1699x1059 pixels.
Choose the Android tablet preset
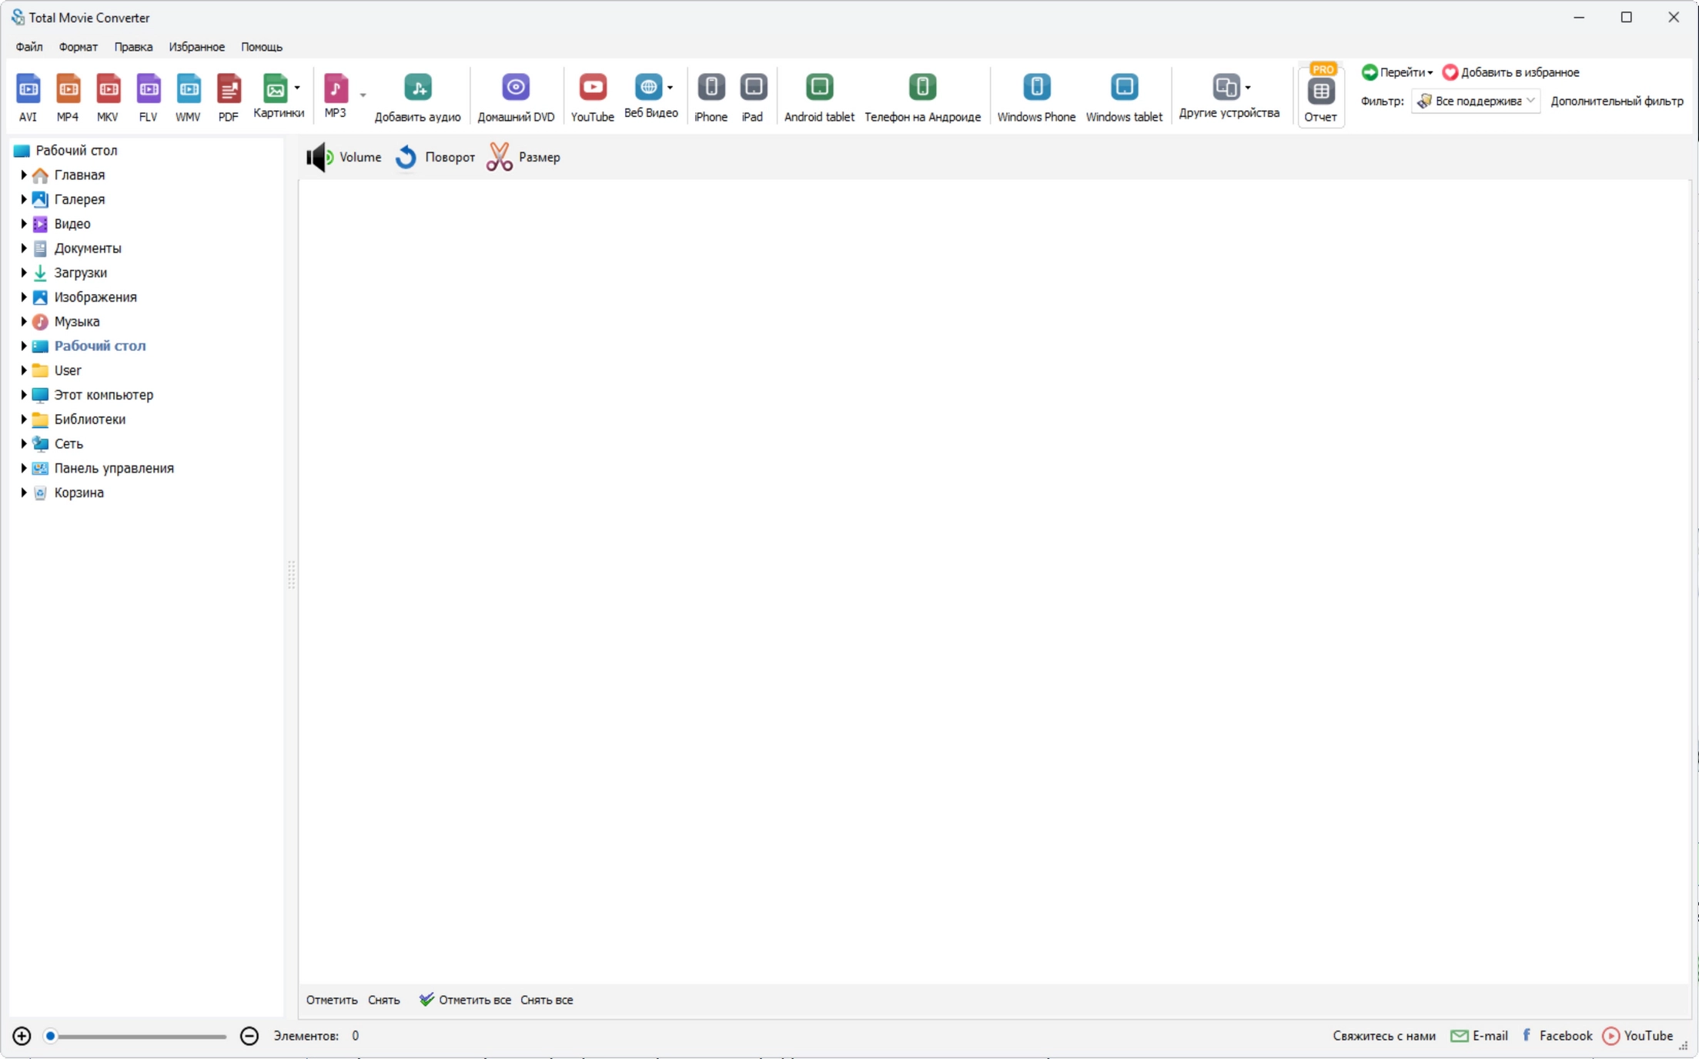pyautogui.click(x=819, y=97)
